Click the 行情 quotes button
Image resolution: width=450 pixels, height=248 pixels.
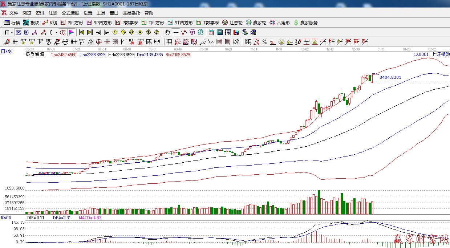[12, 23]
